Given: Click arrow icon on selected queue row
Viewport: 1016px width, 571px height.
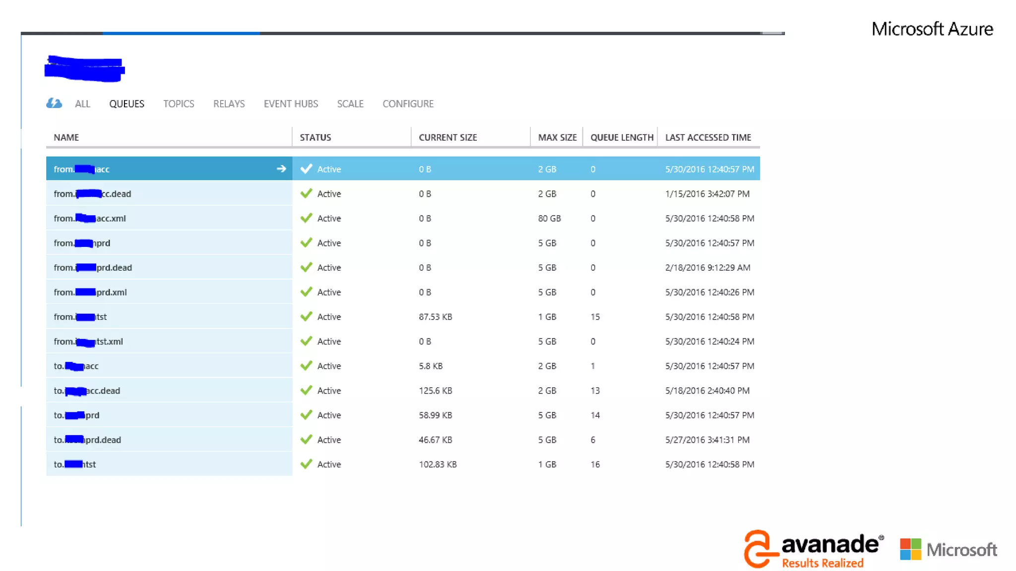Looking at the screenshot, I should tap(281, 169).
